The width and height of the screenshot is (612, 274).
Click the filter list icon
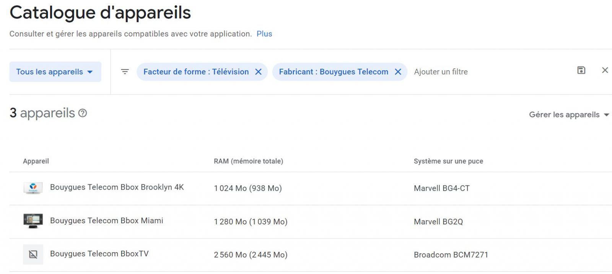click(125, 72)
